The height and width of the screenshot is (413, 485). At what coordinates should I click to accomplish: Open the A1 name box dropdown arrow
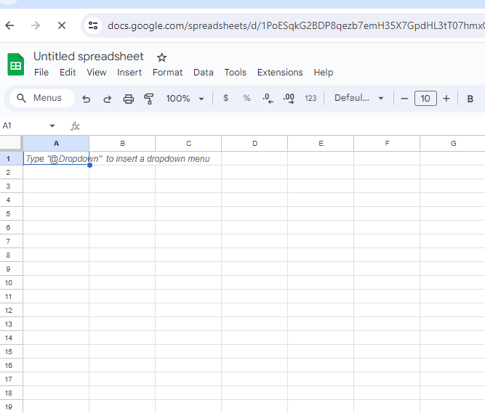52,126
